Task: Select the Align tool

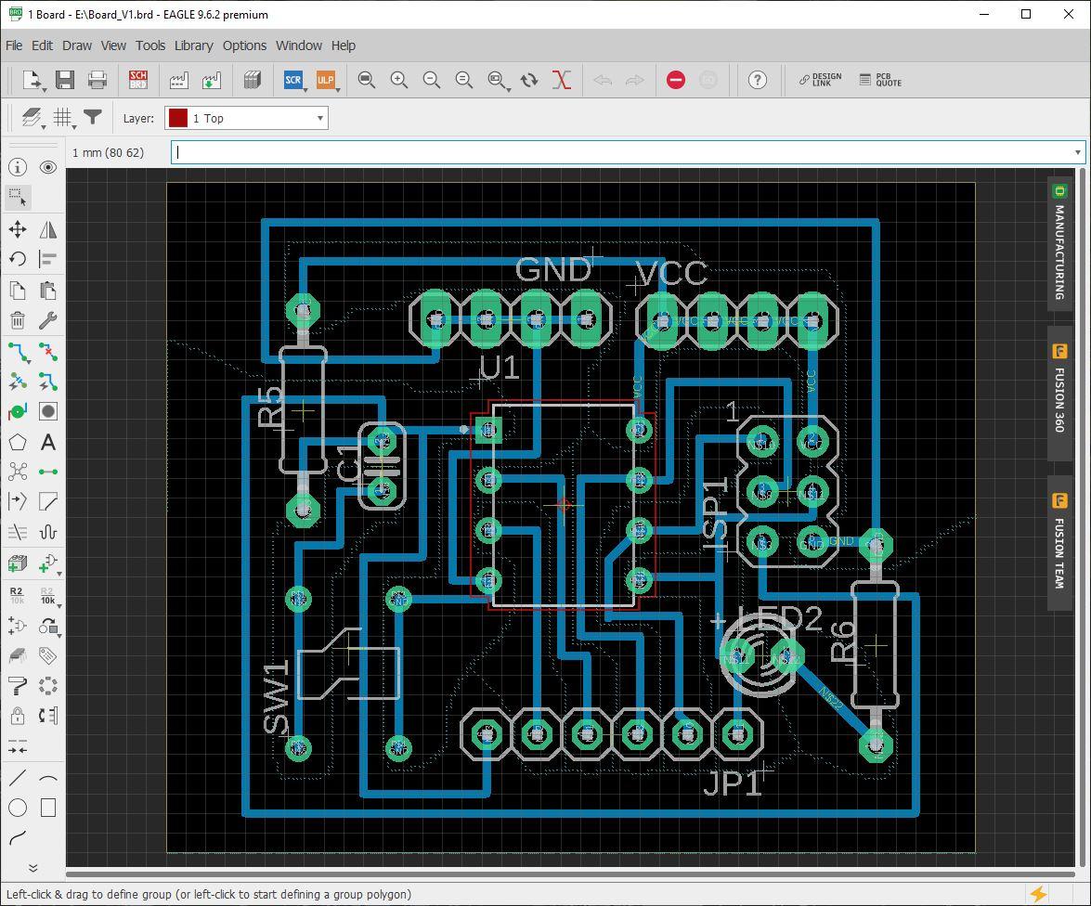Action: tap(48, 260)
